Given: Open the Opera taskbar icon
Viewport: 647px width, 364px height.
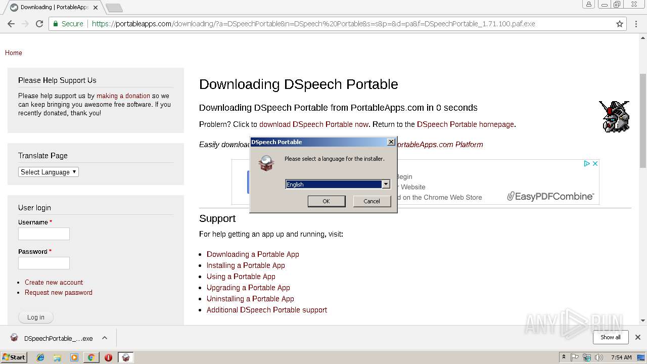Looking at the screenshot, I should pos(108,357).
